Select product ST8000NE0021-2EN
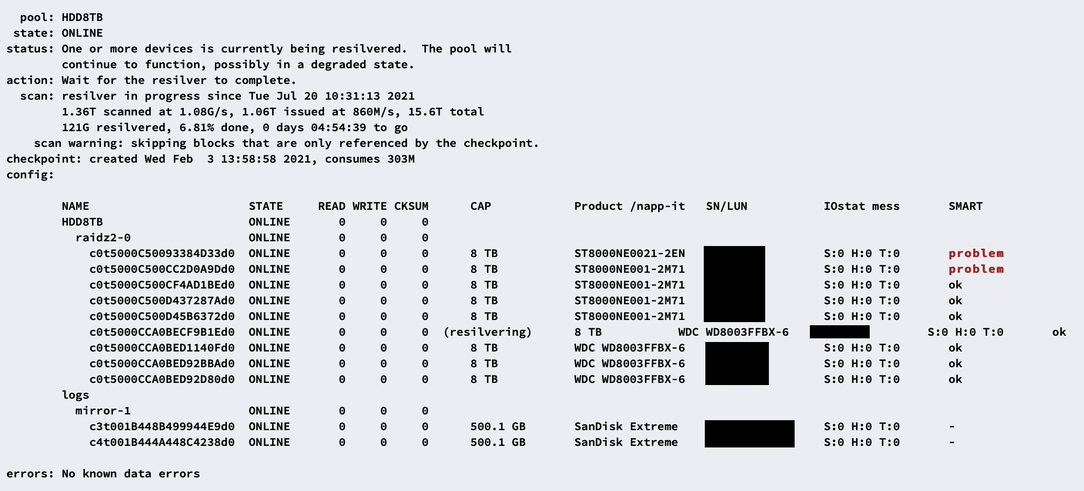This screenshot has width=1084, height=491. point(630,253)
